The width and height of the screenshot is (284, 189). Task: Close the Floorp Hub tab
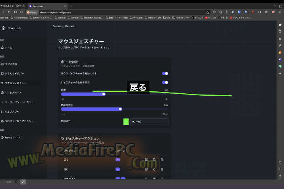[x=65, y=6]
